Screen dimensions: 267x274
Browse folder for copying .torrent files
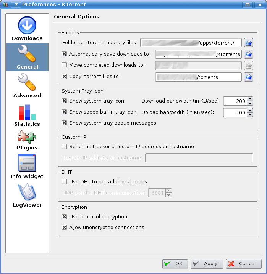point(249,77)
